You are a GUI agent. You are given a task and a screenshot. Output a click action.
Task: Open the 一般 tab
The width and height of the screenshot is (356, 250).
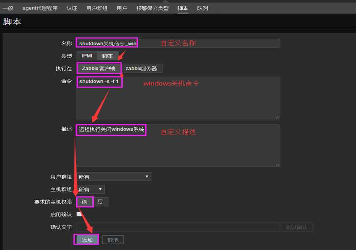point(8,8)
